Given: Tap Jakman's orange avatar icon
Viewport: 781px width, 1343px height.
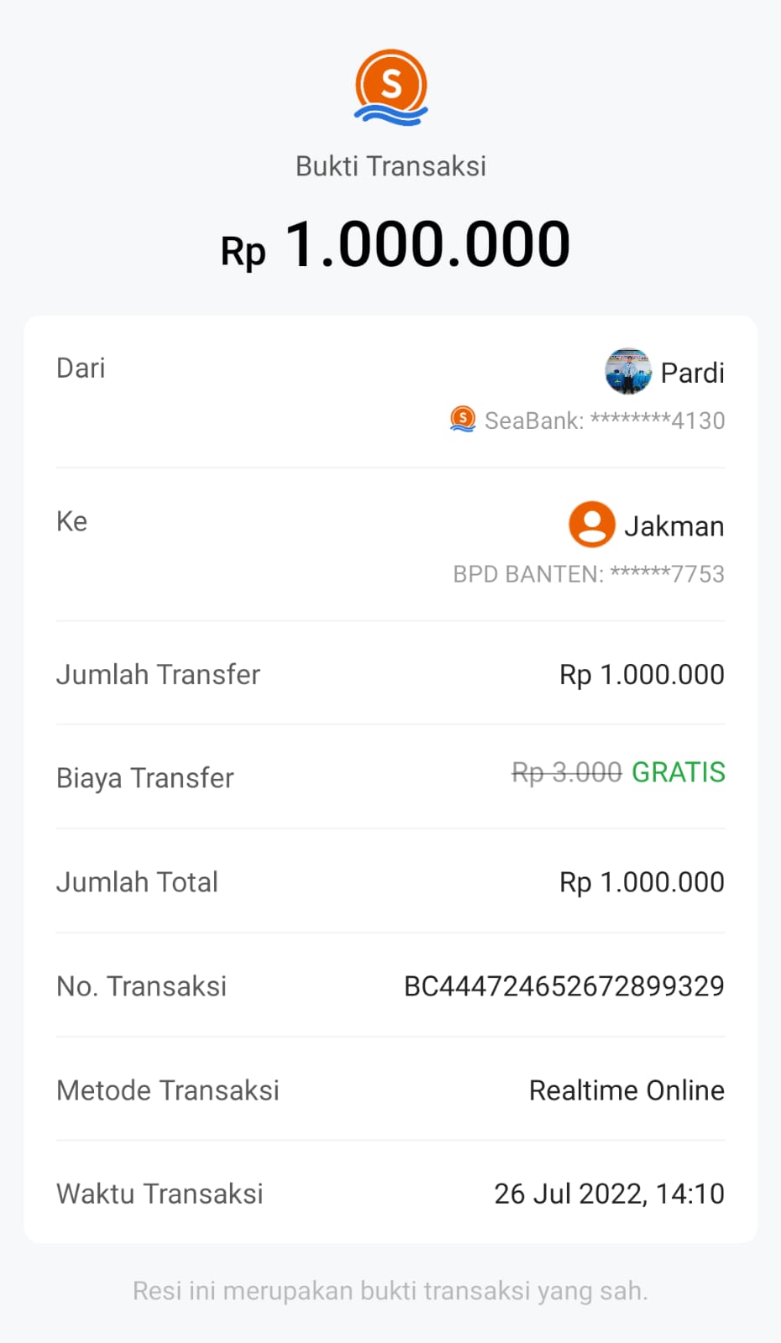Looking at the screenshot, I should coord(592,525).
